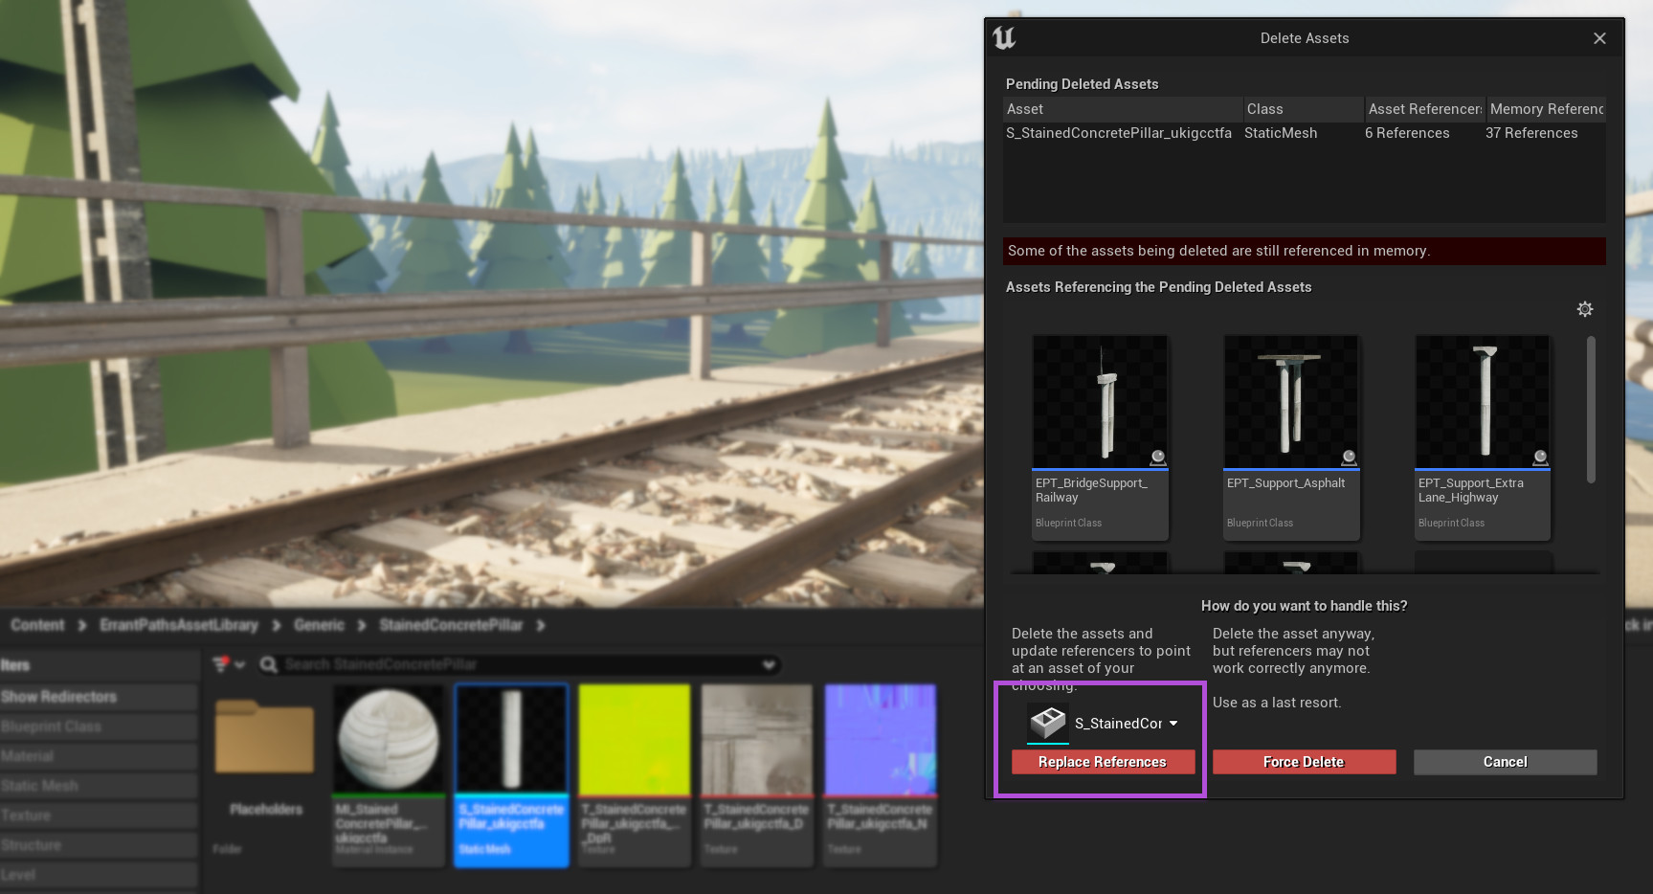
Task: Navigate to the Generic breadcrumb folder
Action: [x=319, y=625]
